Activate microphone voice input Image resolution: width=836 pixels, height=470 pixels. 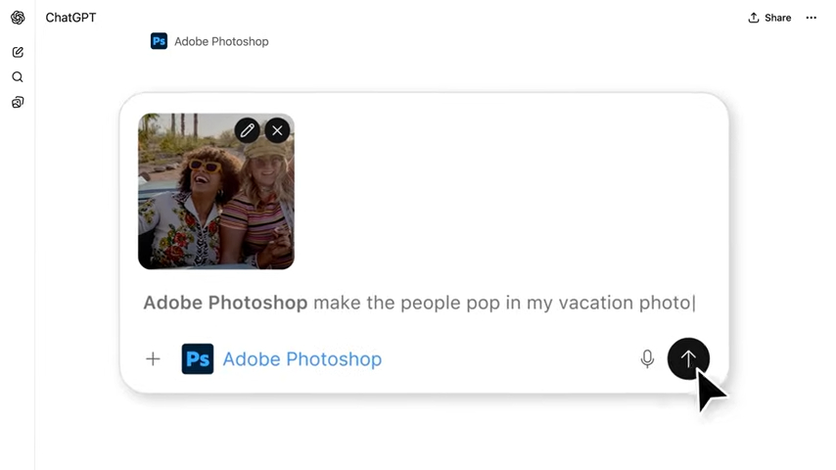(x=647, y=359)
